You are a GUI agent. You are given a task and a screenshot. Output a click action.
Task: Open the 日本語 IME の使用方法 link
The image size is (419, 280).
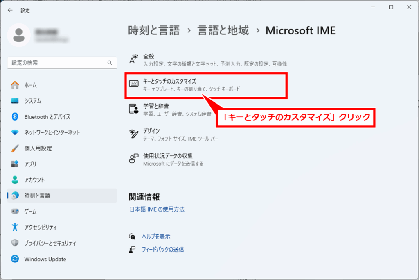point(157,209)
